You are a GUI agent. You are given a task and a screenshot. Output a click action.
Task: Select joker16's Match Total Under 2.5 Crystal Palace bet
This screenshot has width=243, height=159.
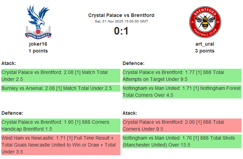[60, 76]
